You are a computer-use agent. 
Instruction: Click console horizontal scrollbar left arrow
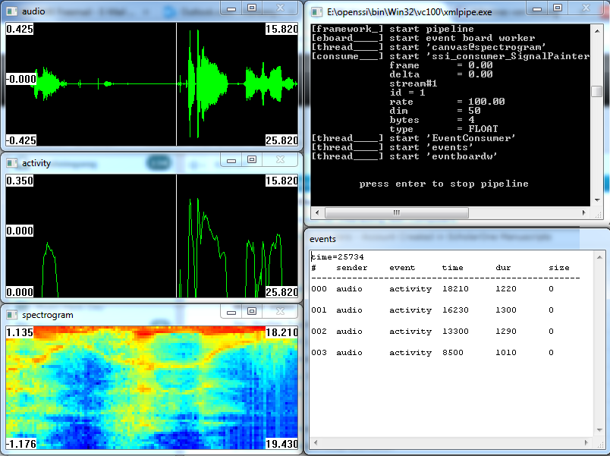(317, 212)
